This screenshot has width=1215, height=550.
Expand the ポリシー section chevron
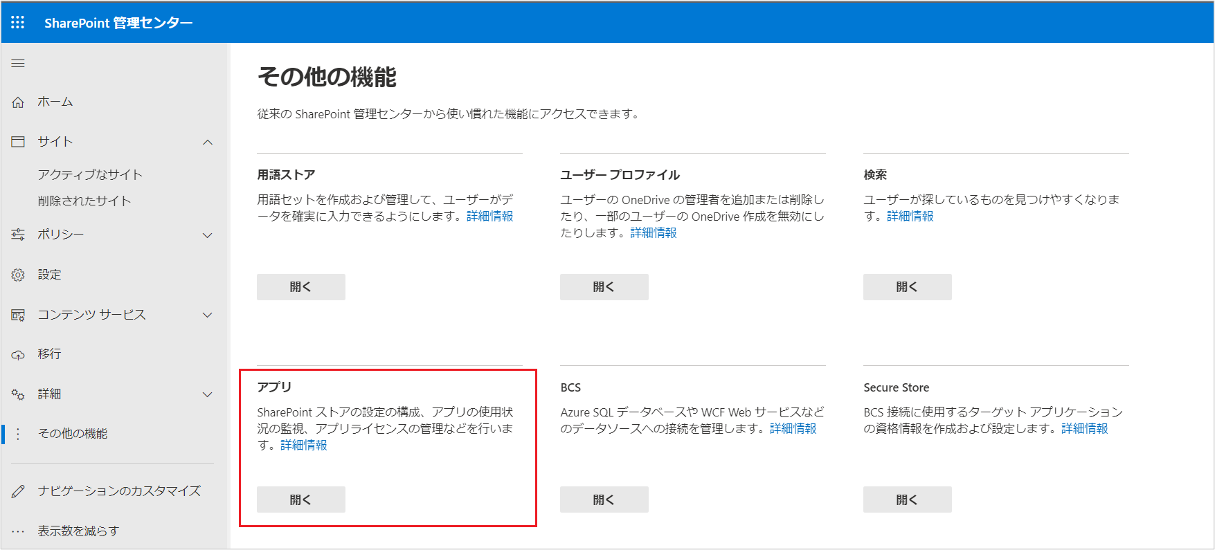coord(208,235)
